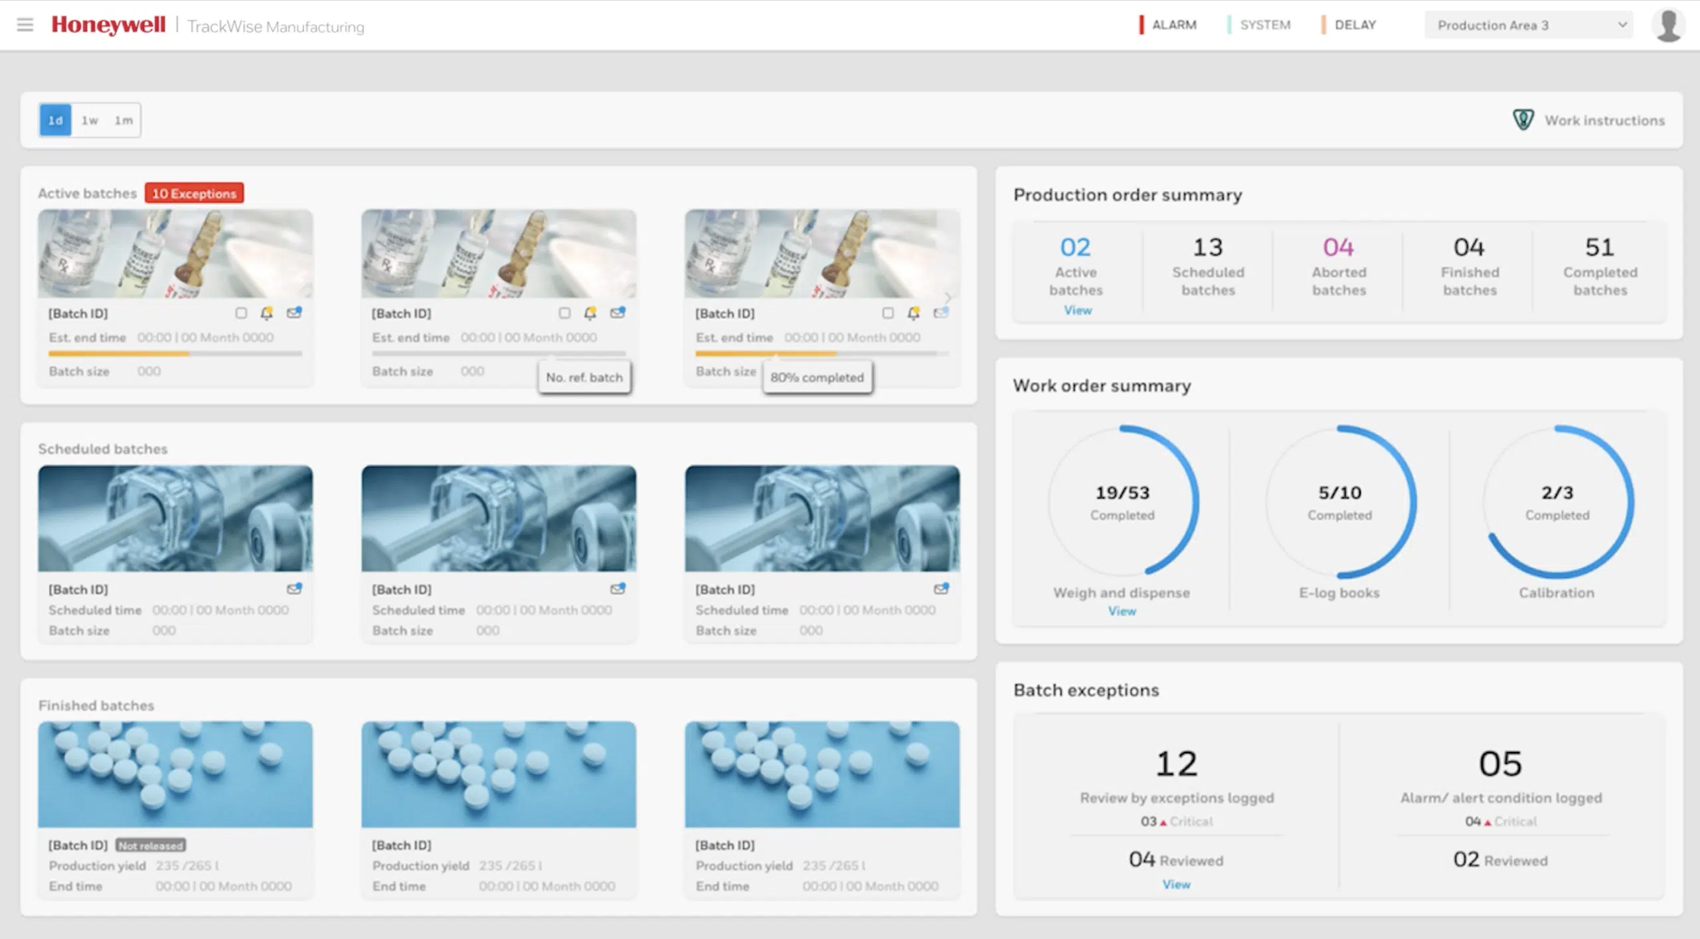
Task: Open the envelope notification icon on second active batch
Action: click(618, 313)
